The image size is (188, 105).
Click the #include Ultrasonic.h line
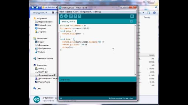coord(73,26)
